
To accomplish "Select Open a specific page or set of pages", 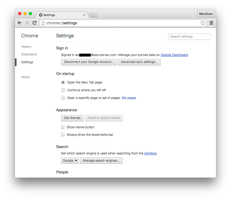I will tap(63, 98).
